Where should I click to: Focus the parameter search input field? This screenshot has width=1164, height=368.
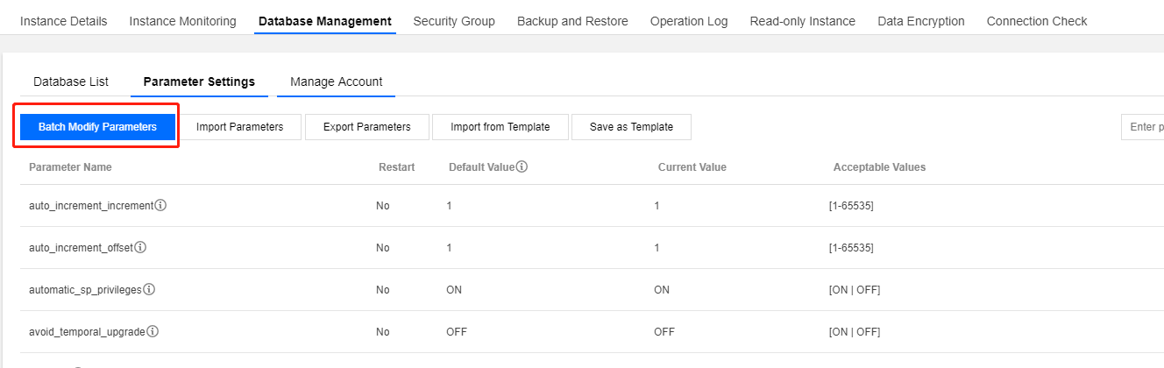coord(1142,127)
